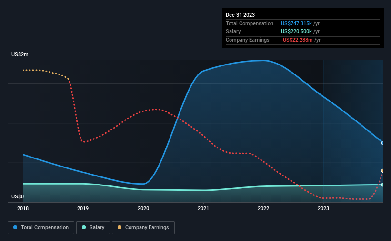This screenshot has height=241, width=391.
Task: Click the Salary tooltip row label
Action: [233, 32]
